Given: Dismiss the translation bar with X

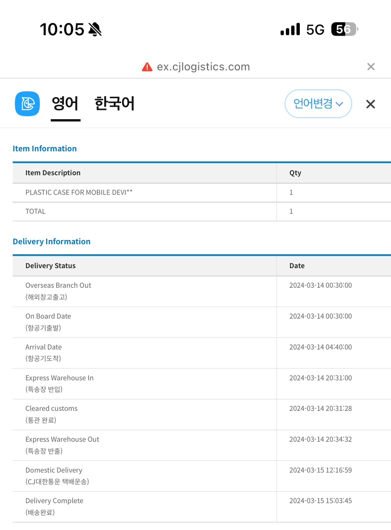Looking at the screenshot, I should click(x=371, y=104).
